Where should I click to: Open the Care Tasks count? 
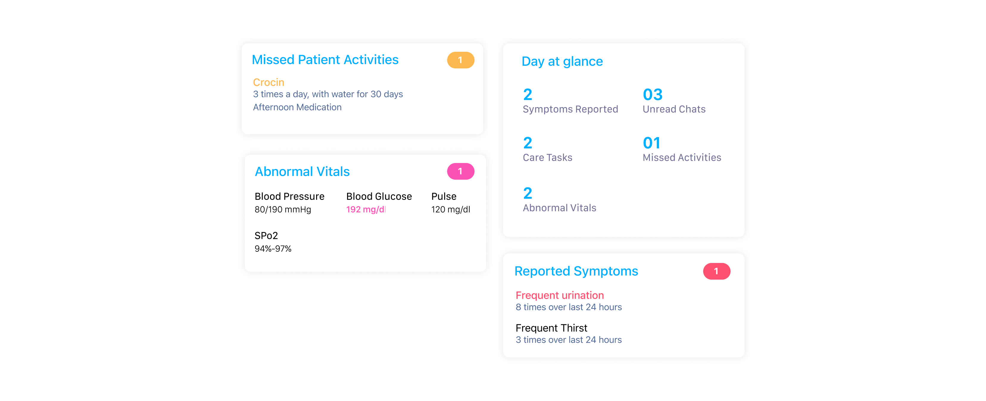pyautogui.click(x=547, y=149)
